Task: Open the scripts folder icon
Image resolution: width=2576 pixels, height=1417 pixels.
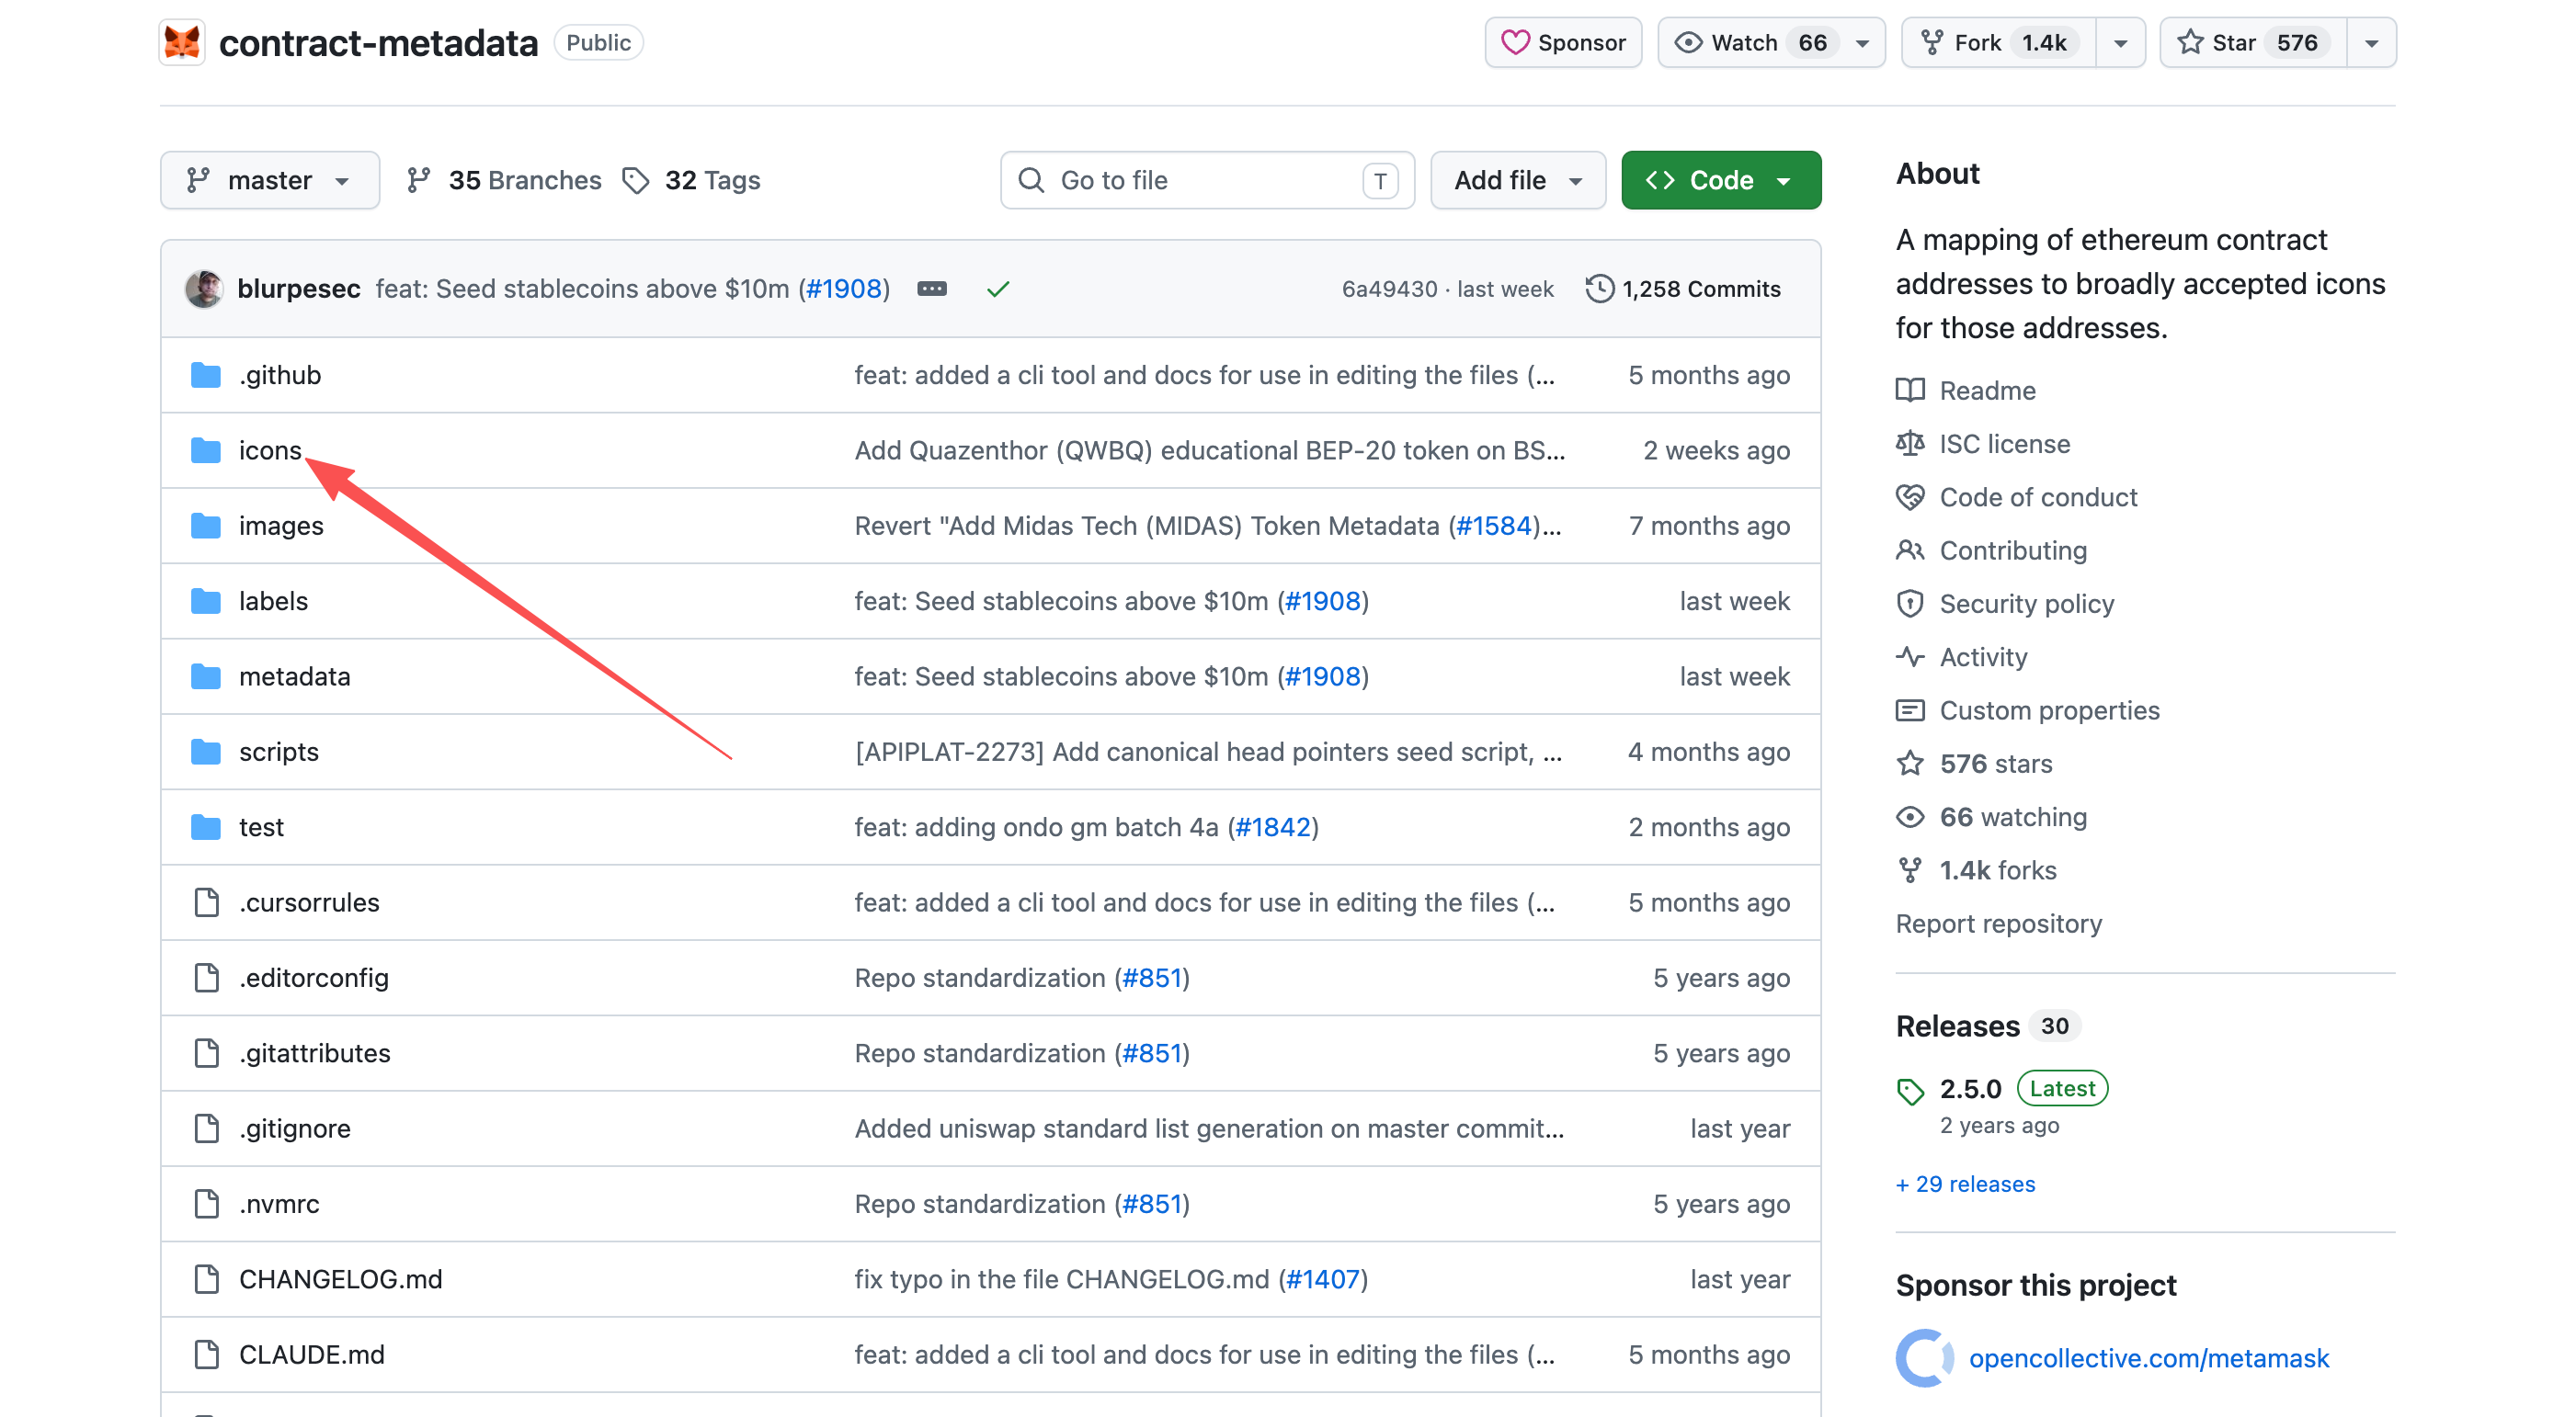Action: click(x=206, y=752)
